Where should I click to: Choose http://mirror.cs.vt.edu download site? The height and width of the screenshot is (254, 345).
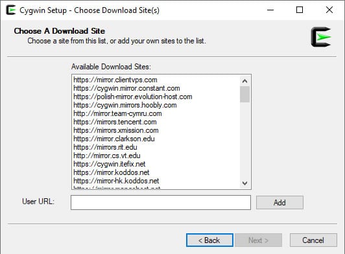pyautogui.click(x=107, y=156)
